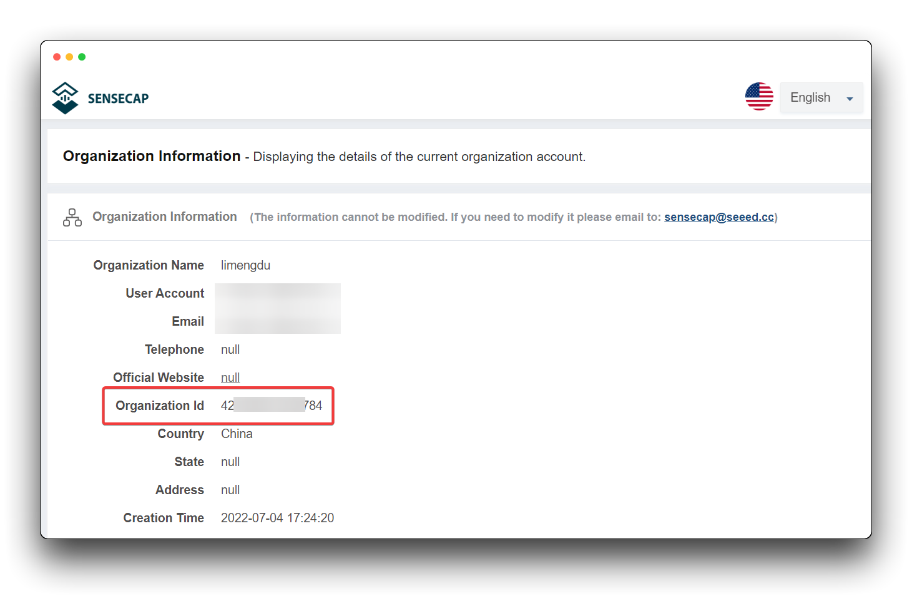Image resolution: width=912 pixels, height=599 pixels.
Task: Click the US flag language icon
Action: tap(759, 97)
